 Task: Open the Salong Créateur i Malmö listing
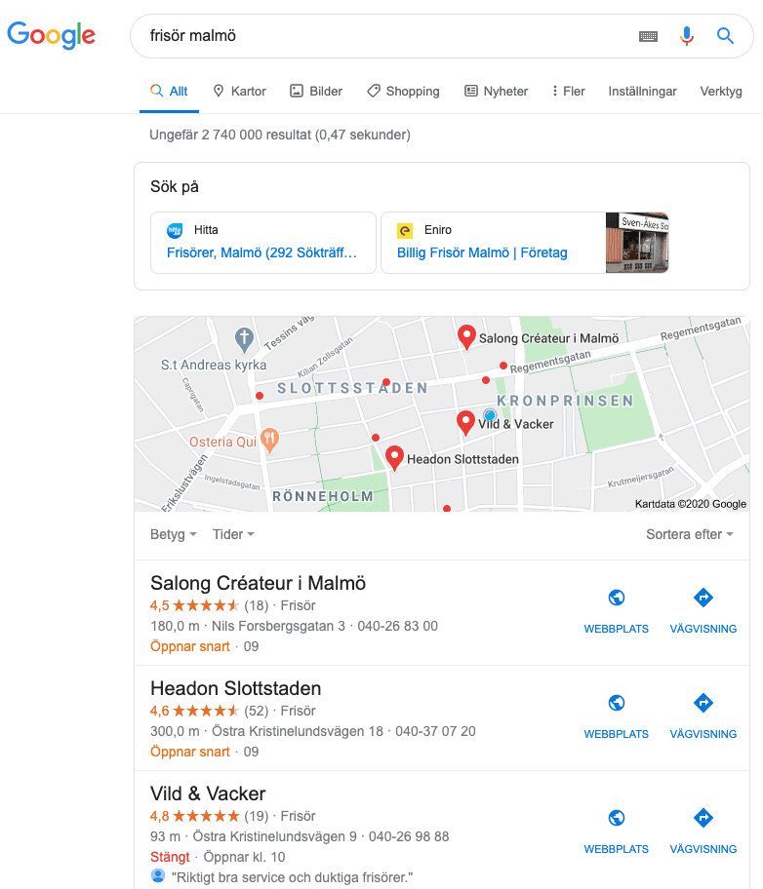click(x=259, y=583)
